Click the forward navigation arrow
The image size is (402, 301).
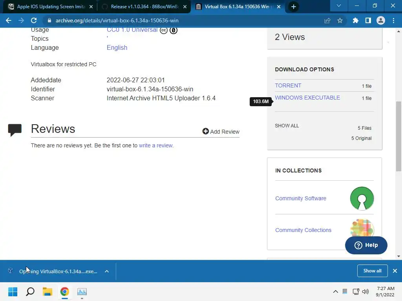[x=21, y=20]
